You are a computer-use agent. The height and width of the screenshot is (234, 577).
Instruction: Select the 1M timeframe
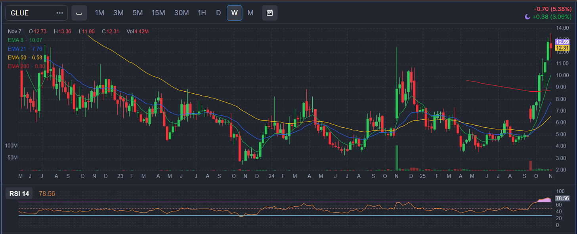click(x=99, y=13)
